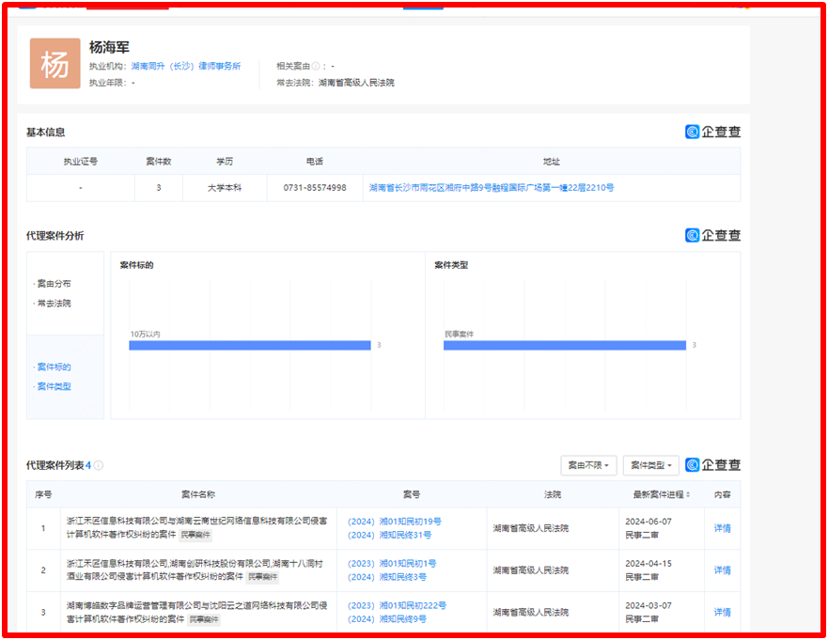The height and width of the screenshot is (640, 828).
Task: Open 湖南同升（长沙）律师事务所 link
Action: point(185,67)
